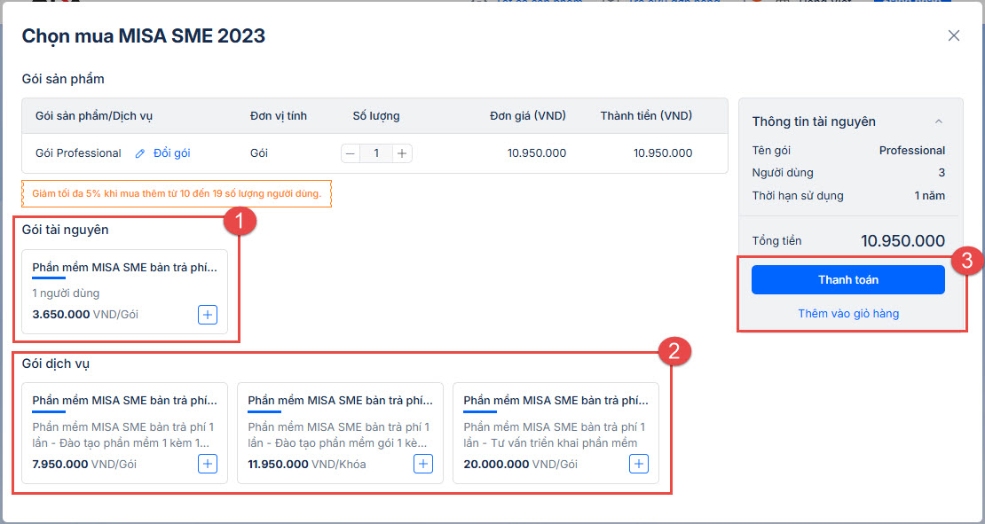Collapse Thông tin tài nguyên panel chevron
This screenshot has height=524, width=985.
tap(939, 121)
